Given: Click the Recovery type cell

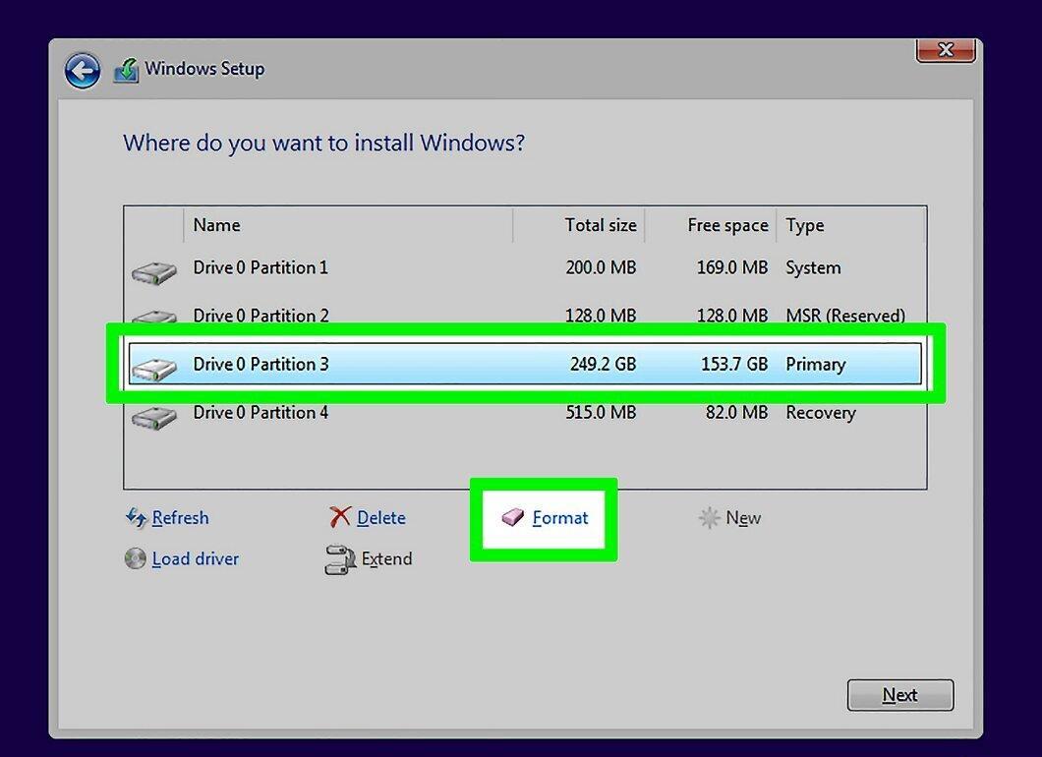Looking at the screenshot, I should point(821,413).
